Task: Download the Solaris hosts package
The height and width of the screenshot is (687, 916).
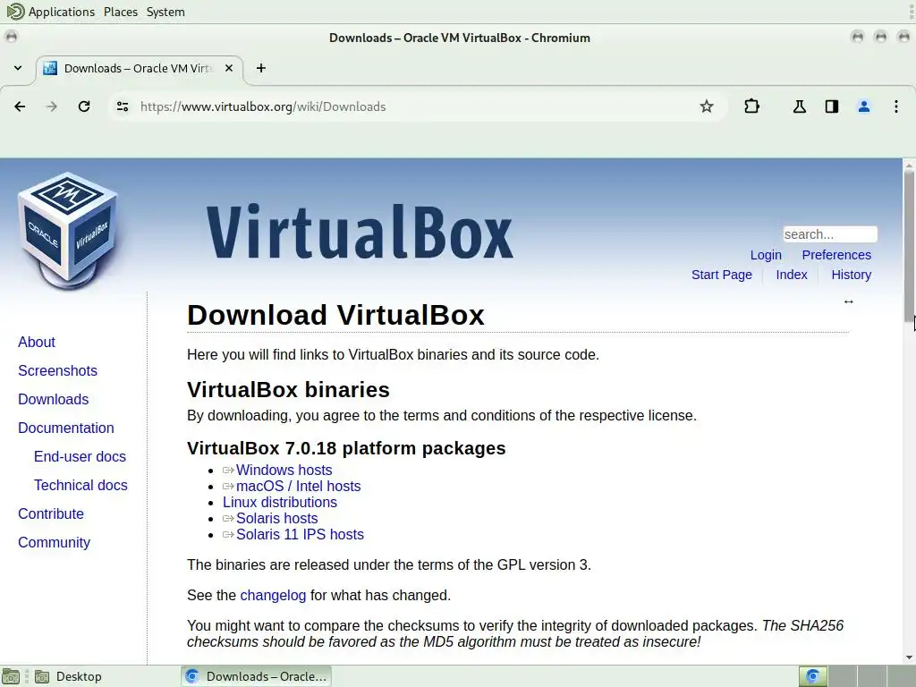Action: tap(277, 518)
